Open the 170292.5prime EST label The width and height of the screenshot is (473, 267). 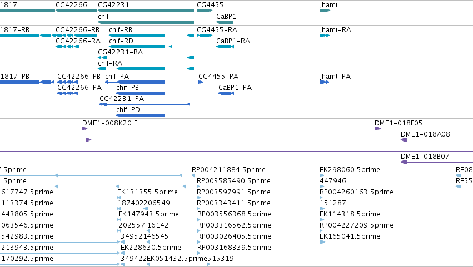27,259
